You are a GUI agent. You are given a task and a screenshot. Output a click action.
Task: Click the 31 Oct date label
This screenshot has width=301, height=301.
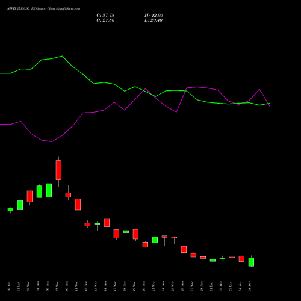click(x=19, y=287)
